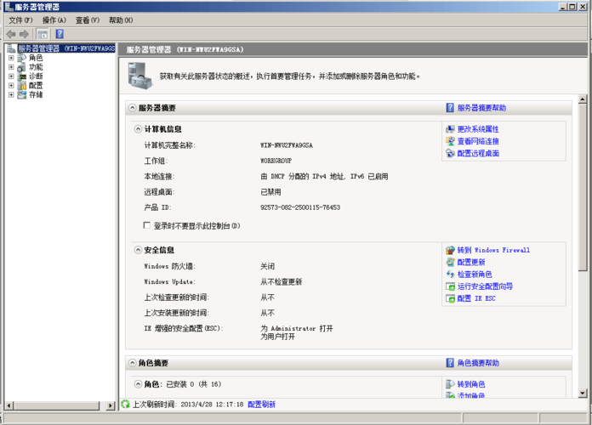The width and height of the screenshot is (592, 425).
Task: Collapse the 服务器摘要 section
Action: (132, 108)
